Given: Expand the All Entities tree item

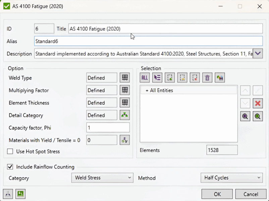Looking at the screenshot, I should [147, 91].
